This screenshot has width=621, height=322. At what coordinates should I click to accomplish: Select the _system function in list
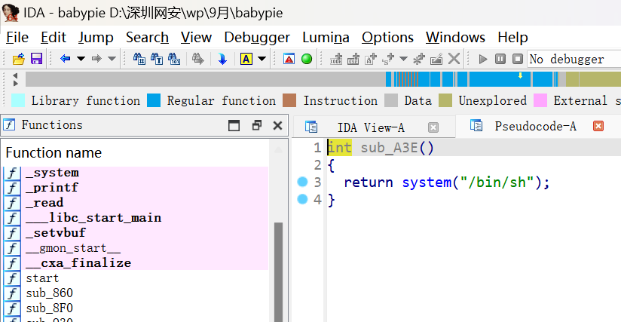pyautogui.click(x=51, y=173)
